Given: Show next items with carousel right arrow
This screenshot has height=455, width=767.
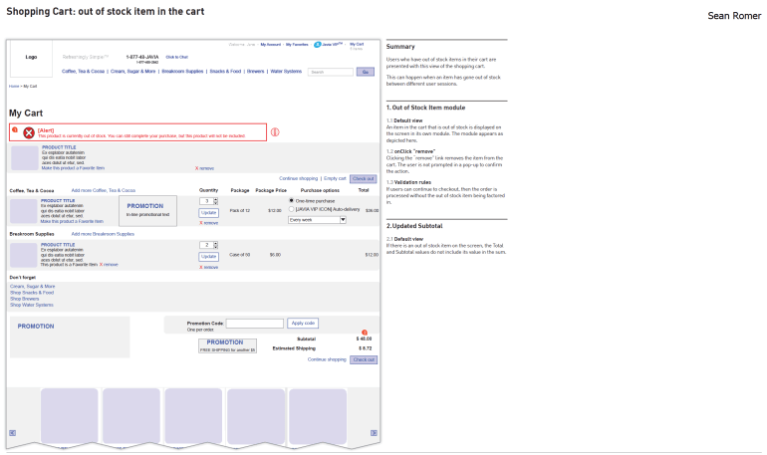Looking at the screenshot, I should [x=374, y=433].
